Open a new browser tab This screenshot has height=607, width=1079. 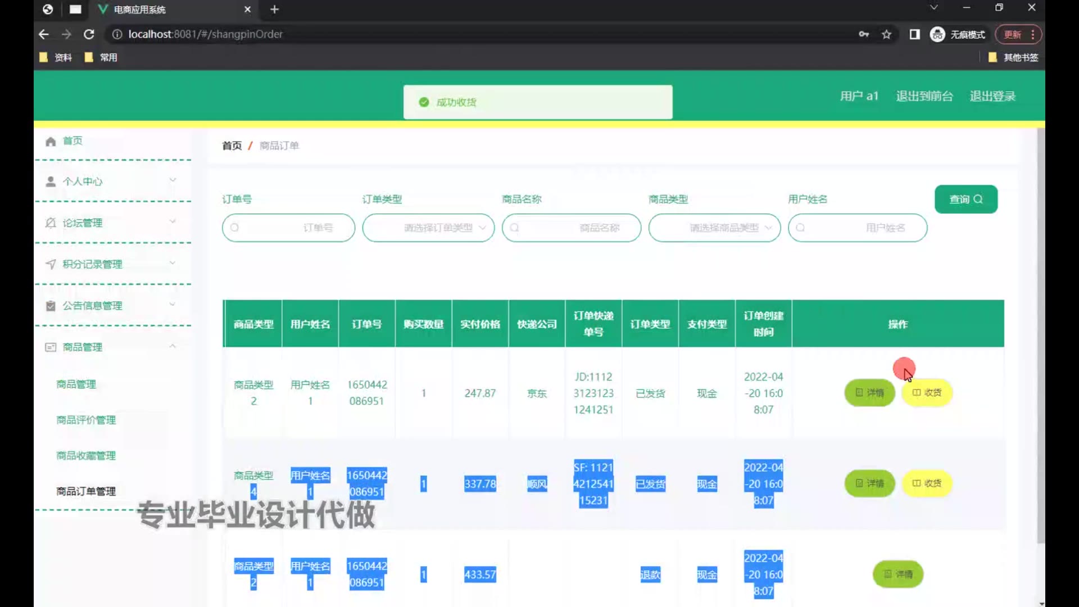274,10
